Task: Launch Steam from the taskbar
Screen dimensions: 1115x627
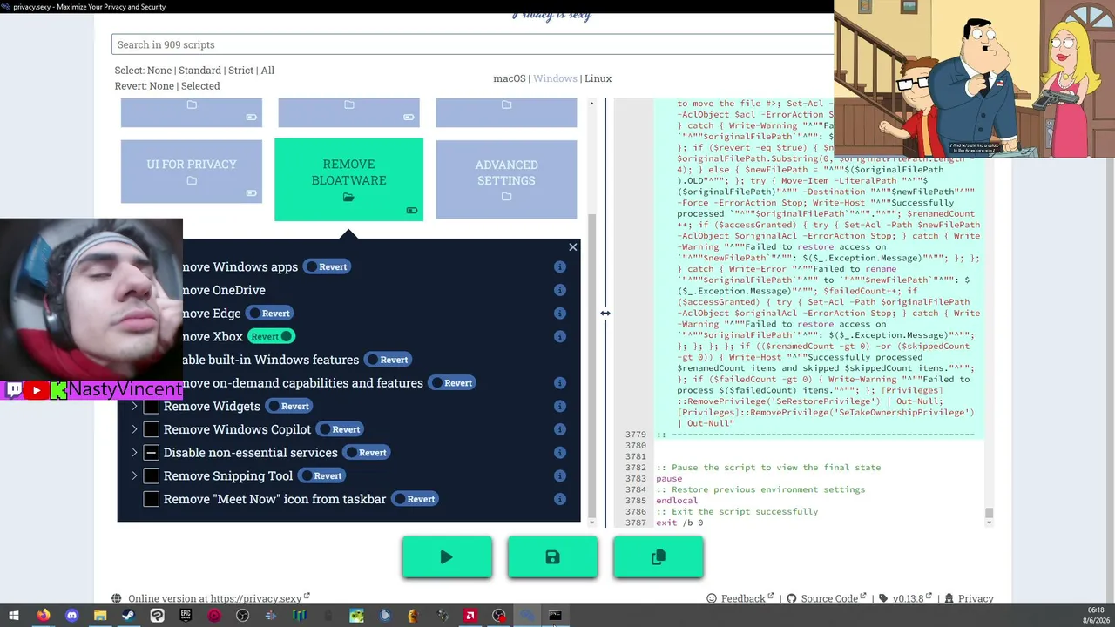Action: coord(128,616)
